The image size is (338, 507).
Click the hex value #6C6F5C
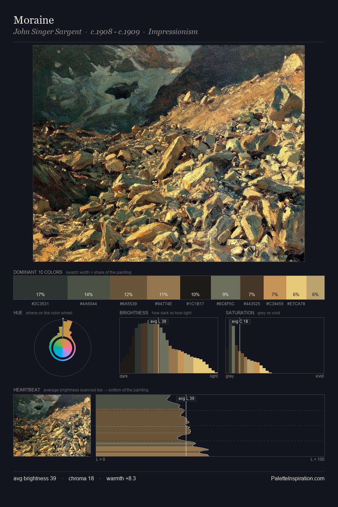pos(225,304)
